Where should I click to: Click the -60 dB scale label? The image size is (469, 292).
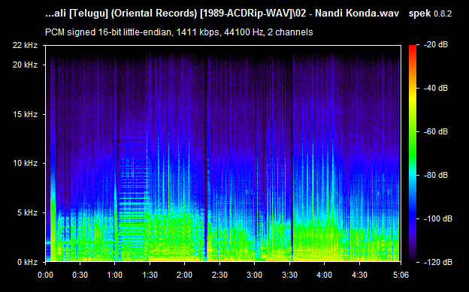436,131
